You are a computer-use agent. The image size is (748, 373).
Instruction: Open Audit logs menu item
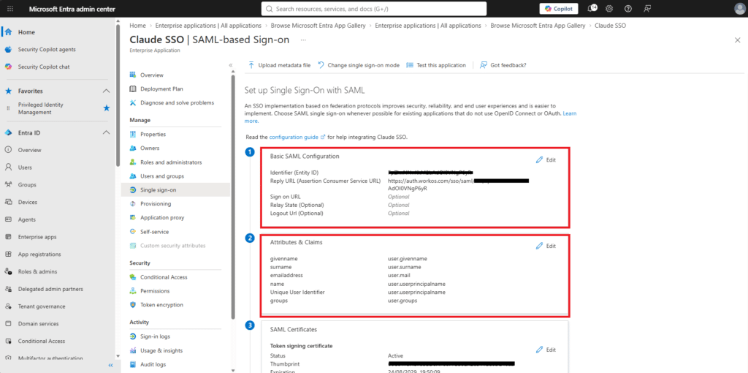[153, 364]
